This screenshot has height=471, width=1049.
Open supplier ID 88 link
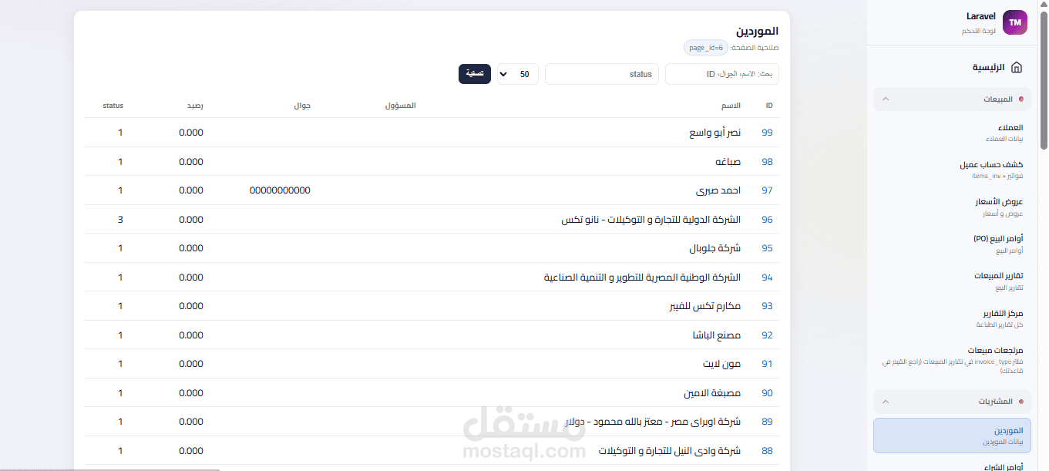coord(767,451)
